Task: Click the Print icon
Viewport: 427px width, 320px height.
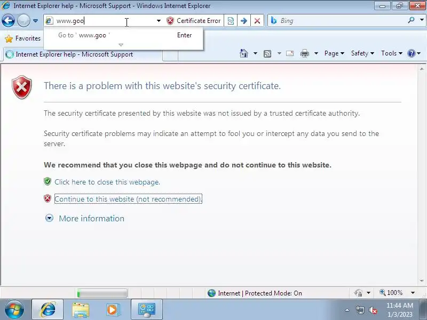Action: coord(304,53)
